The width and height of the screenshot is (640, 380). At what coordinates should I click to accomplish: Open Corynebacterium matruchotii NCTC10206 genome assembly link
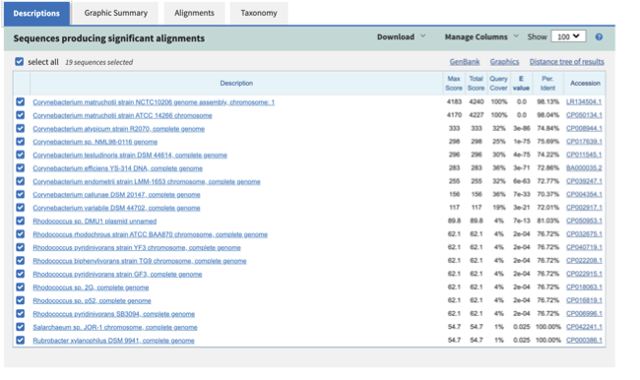tap(154, 102)
